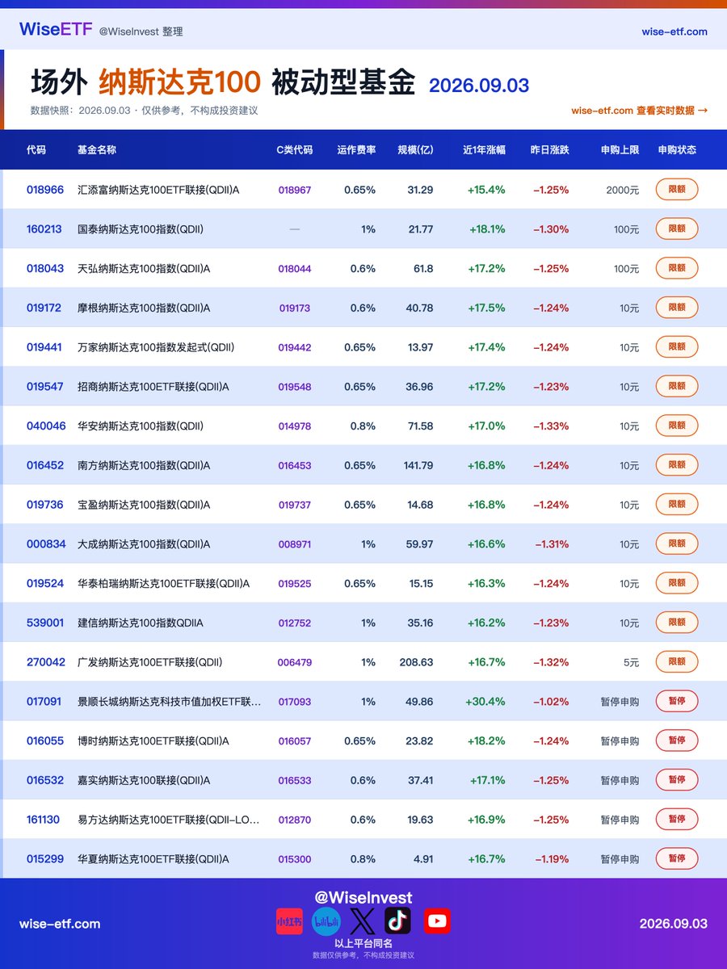Click 限额 button for fund 040046
The width and height of the screenshot is (727, 969).
pyautogui.click(x=677, y=426)
